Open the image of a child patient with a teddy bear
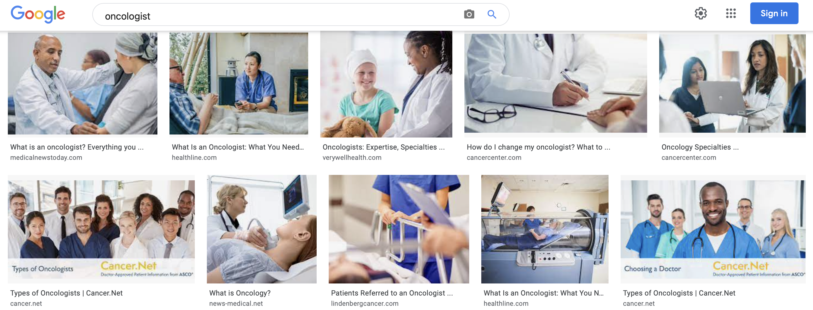This screenshot has height=310, width=813. (x=386, y=84)
